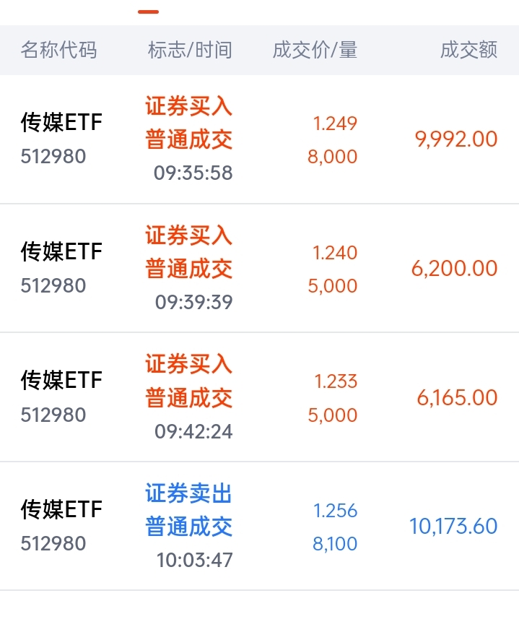This screenshot has width=519, height=627.
Task: Select the orange active tab indicator
Action: pyautogui.click(x=148, y=12)
